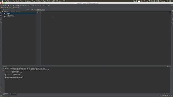Click the Debug toolbar icon
This screenshot has height=97, width=173.
(x=36, y=5)
